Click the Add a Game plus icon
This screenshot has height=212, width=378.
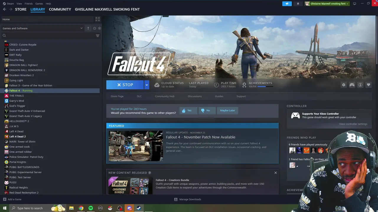pyautogui.click(x=4, y=199)
